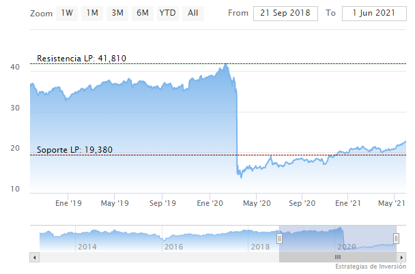Image resolution: width=415 pixels, height=274 pixels.
Task: Select YTD zoom range
Action: pos(167,13)
